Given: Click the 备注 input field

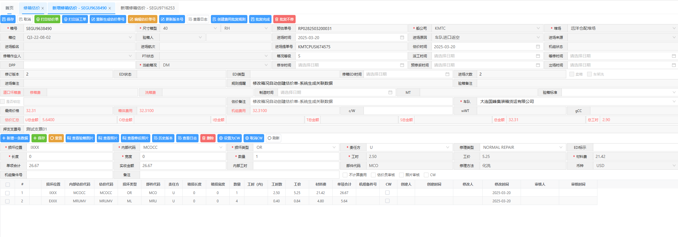Looking at the screenshot, I should (239, 175).
